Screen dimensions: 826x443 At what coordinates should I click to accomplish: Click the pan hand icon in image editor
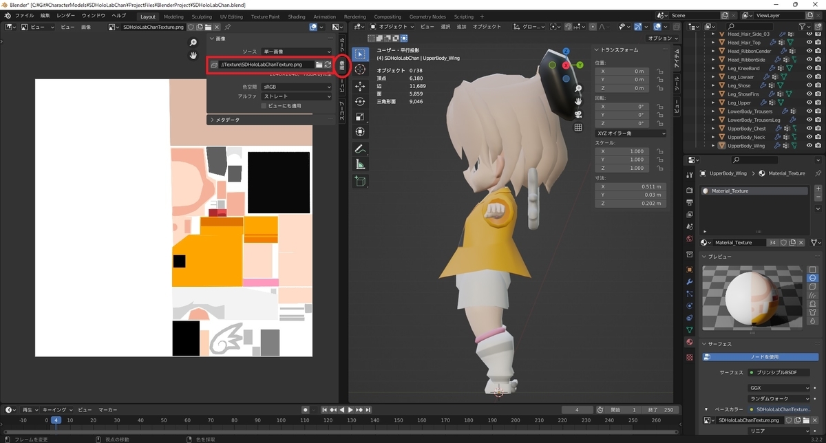tap(193, 55)
